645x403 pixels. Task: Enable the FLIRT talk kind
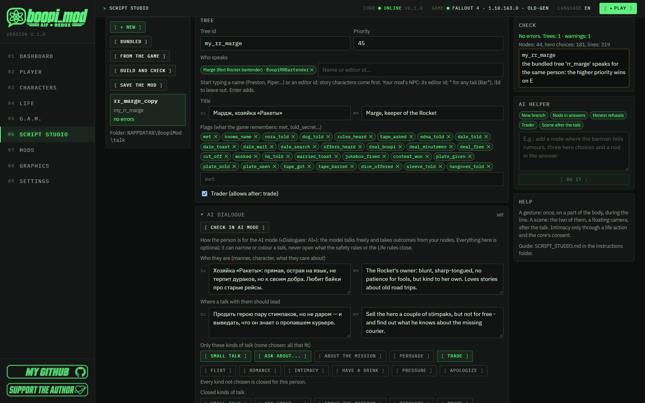click(x=218, y=371)
